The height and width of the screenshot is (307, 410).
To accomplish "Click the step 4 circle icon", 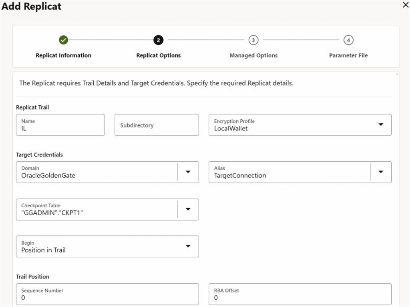I will click(x=348, y=40).
